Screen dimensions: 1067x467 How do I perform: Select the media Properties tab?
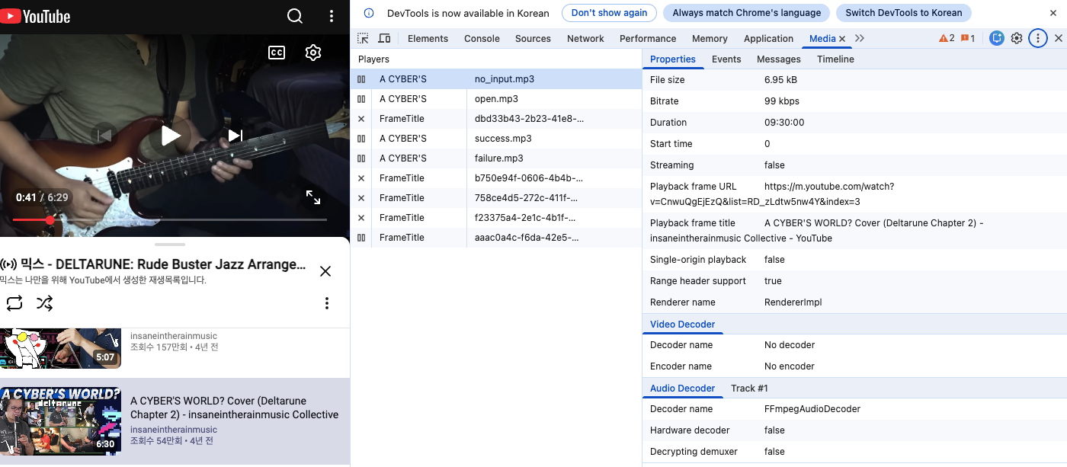pyautogui.click(x=673, y=59)
